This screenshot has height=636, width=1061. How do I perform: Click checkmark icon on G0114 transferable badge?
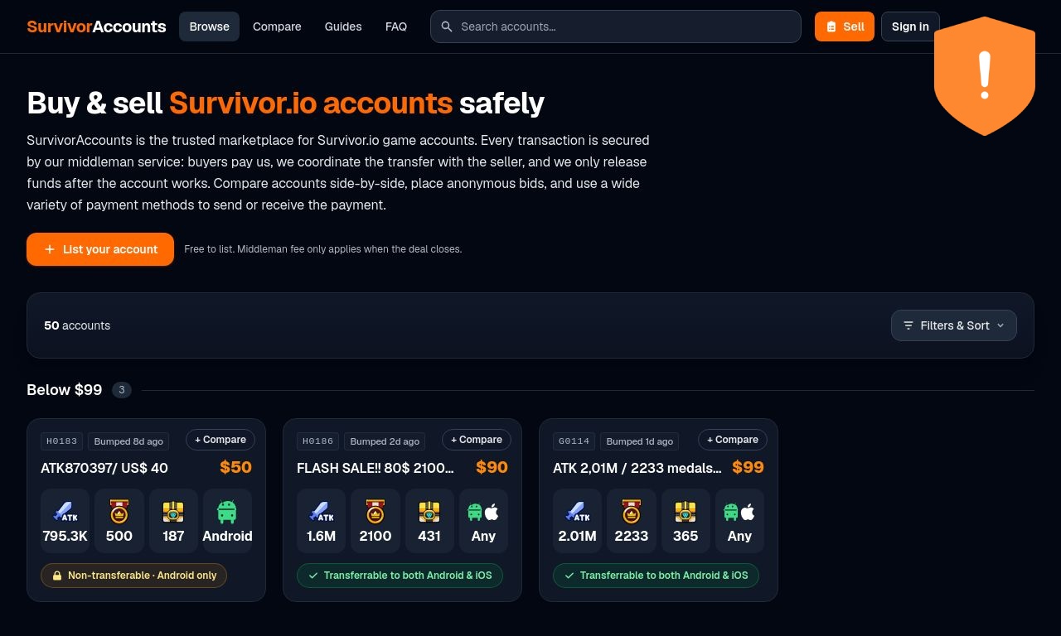(569, 576)
